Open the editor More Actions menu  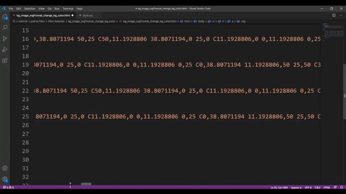341,15
